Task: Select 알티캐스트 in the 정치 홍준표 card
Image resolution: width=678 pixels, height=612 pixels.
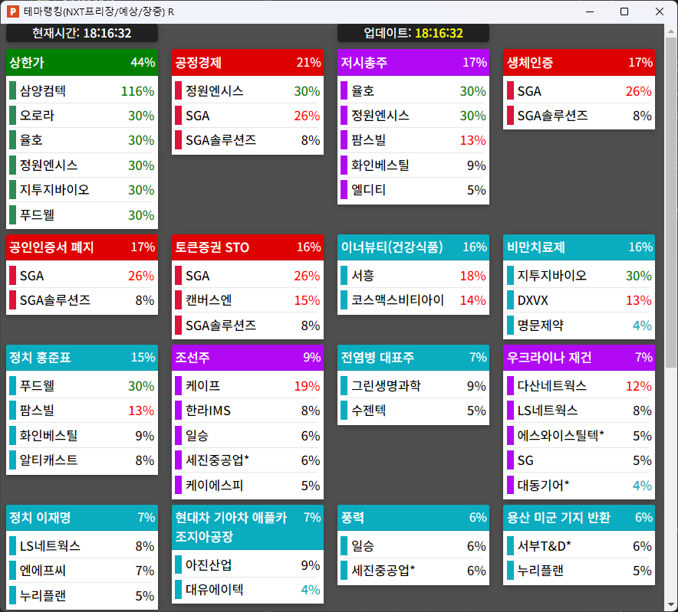Action: [x=82, y=460]
